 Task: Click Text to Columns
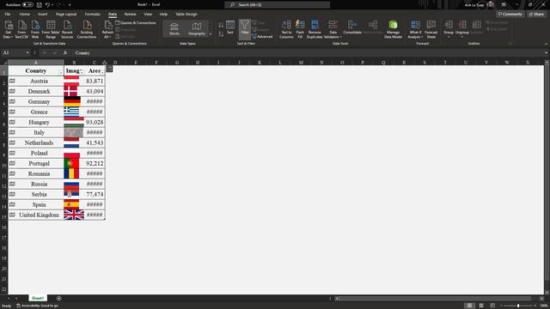click(286, 29)
